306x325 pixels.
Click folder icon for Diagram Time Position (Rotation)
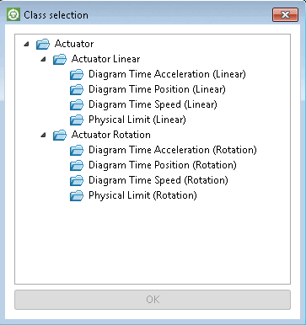(x=77, y=165)
